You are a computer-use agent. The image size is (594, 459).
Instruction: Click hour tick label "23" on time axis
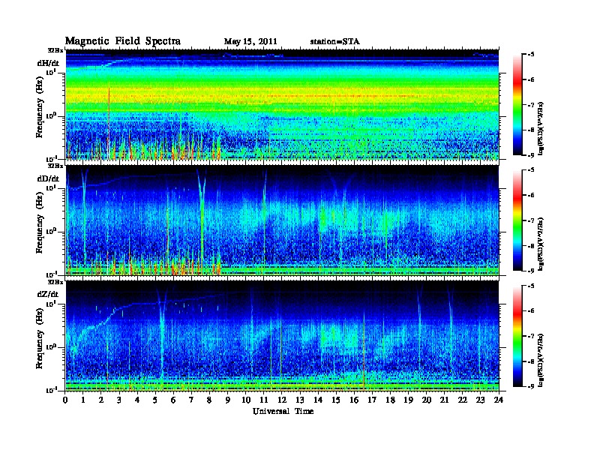(480, 400)
